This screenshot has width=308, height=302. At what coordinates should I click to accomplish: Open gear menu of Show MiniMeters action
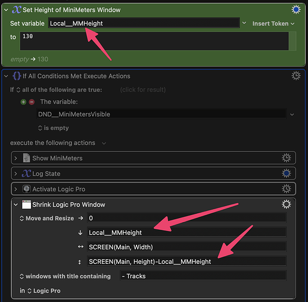[x=287, y=158]
